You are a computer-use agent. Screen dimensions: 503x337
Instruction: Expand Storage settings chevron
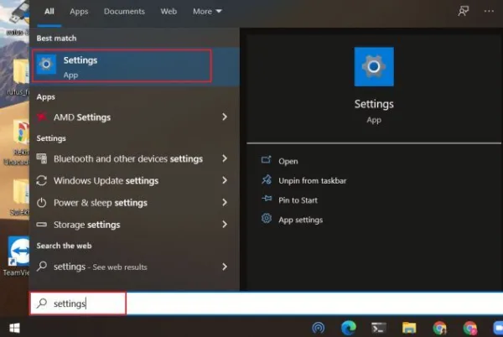point(225,224)
